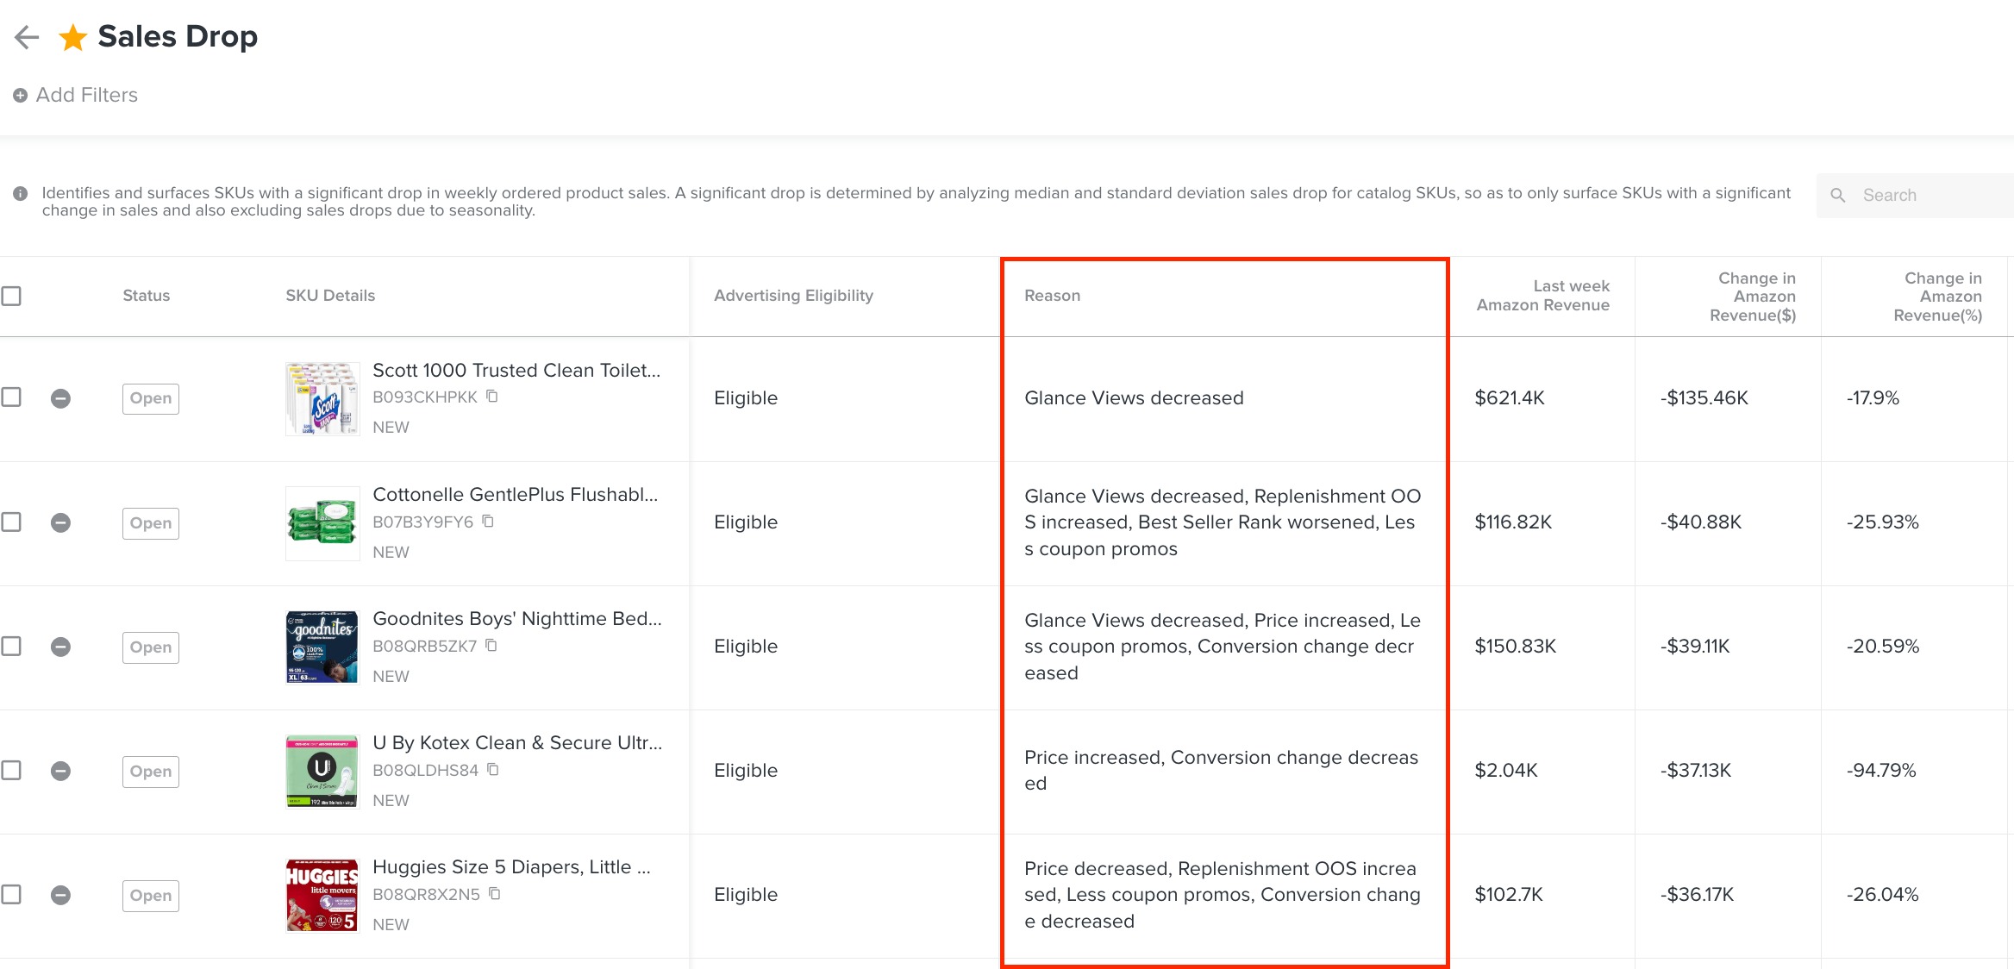Image resolution: width=2014 pixels, height=969 pixels.
Task: Open Cottonelle GentlePlus Flushabl... title
Action: pos(515,494)
